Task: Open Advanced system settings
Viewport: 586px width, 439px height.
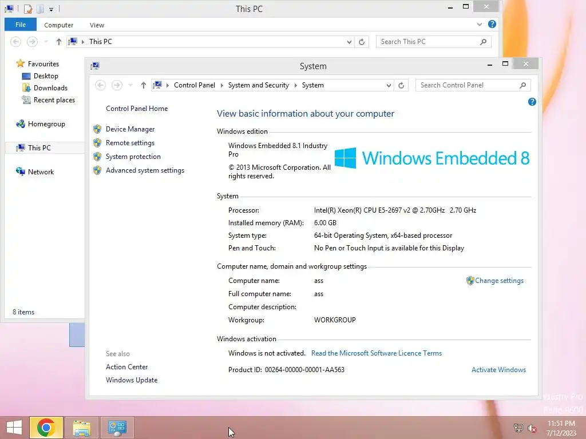Action: [x=145, y=170]
